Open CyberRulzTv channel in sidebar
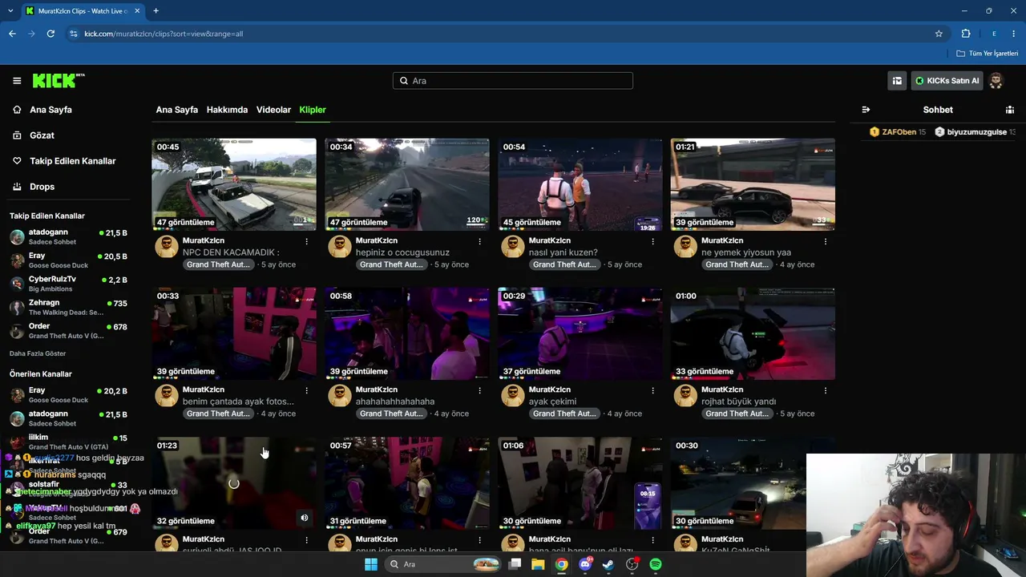Screen dimensions: 1026x577 pyautogui.click(x=68, y=284)
